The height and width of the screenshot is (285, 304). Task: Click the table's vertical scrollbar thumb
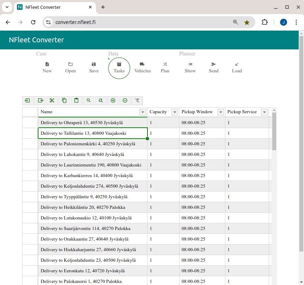(274, 132)
